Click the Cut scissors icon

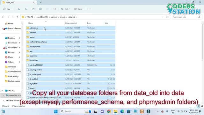(x=19, y=9)
